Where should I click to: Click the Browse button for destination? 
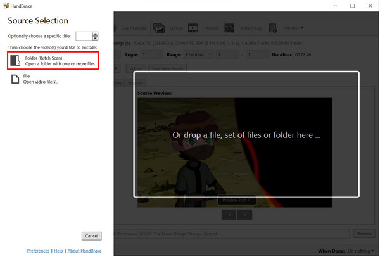364,234
